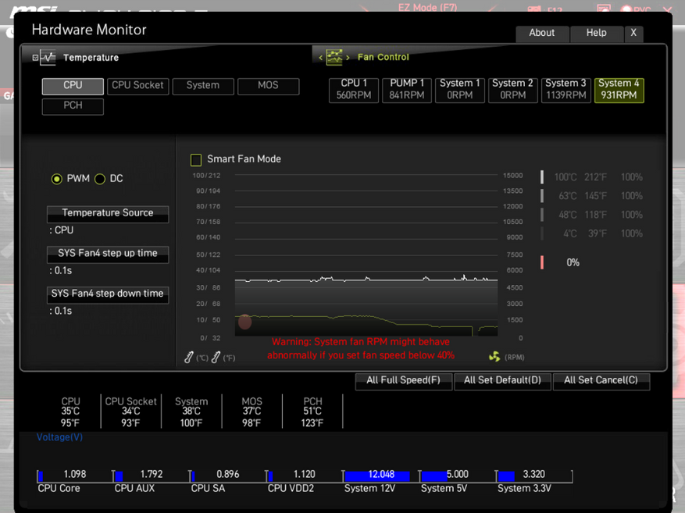
Task: Switch to the CPU Socket temperature tab
Action: point(138,86)
